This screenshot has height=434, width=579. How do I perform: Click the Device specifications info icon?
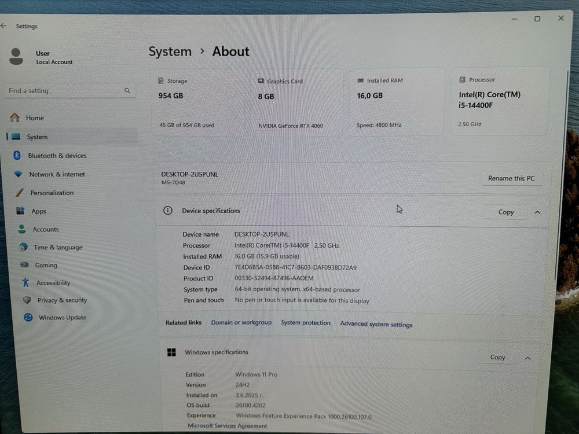(168, 211)
